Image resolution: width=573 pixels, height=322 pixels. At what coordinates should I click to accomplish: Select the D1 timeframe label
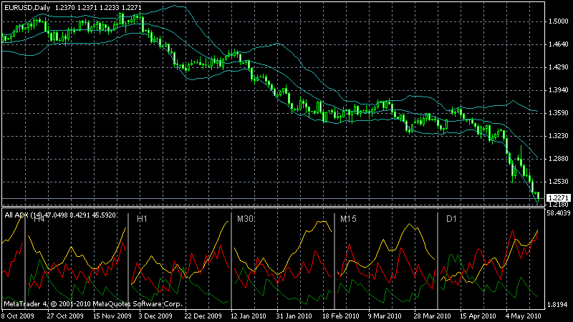point(451,219)
